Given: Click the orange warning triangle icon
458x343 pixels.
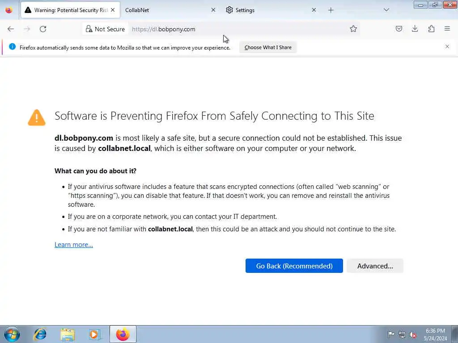Looking at the screenshot, I should 37,117.
